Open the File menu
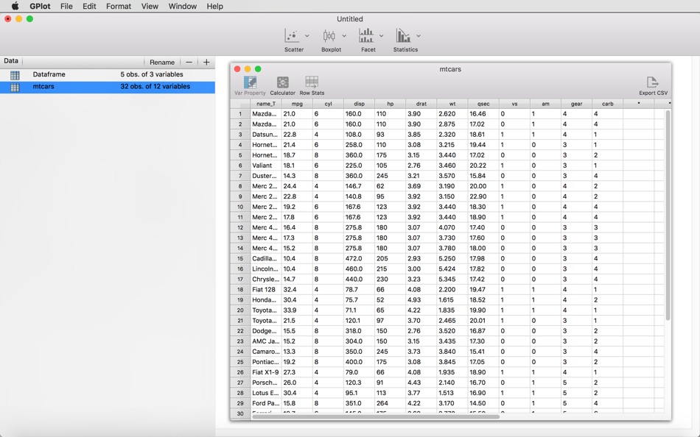Screen dimensions: 700x437 coord(66,6)
